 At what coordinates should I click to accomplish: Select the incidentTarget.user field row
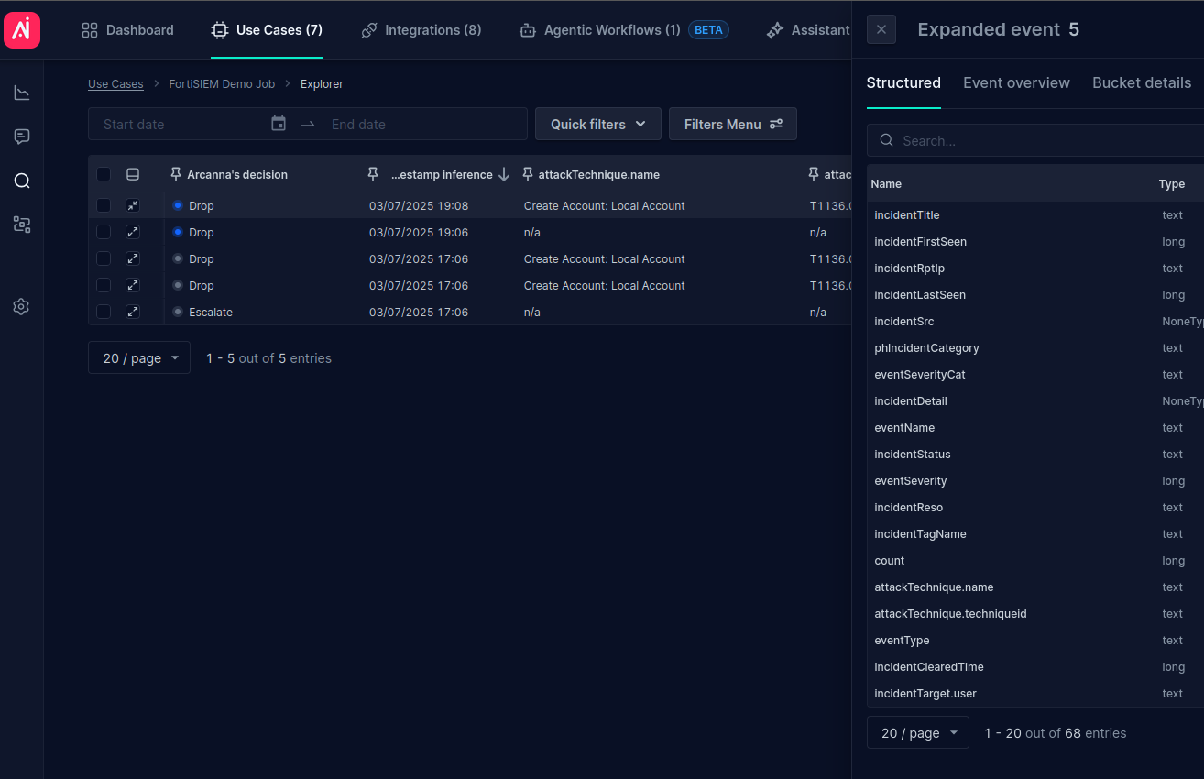(x=1035, y=693)
